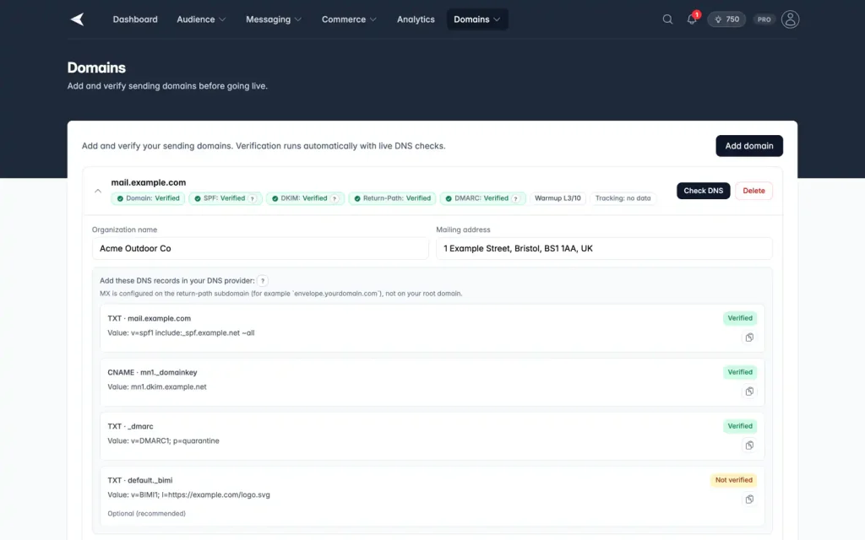Click the 'Domain: Verified' status chip
865x540 pixels.
click(x=149, y=198)
